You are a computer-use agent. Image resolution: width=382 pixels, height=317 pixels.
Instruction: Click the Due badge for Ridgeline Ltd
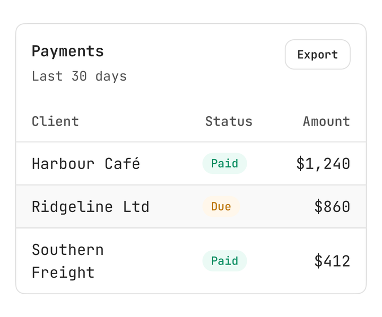221,206
